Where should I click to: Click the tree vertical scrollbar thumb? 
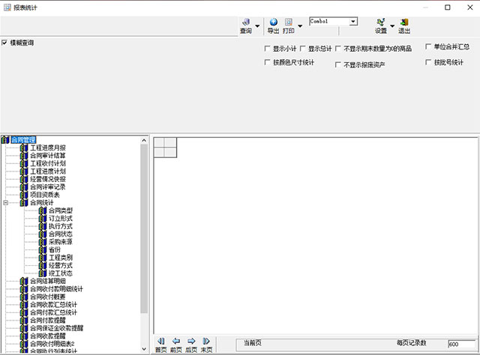click(144, 228)
